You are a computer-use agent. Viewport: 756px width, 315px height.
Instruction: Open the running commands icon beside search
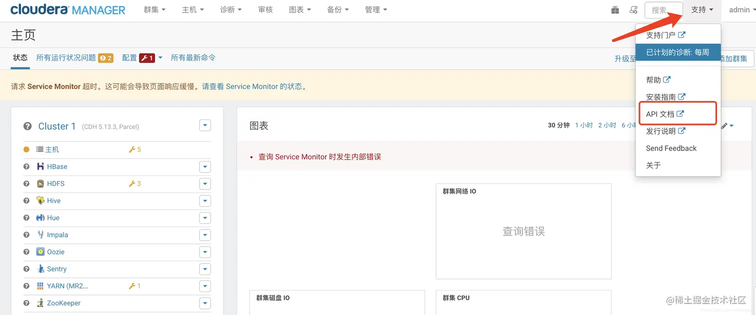point(633,10)
